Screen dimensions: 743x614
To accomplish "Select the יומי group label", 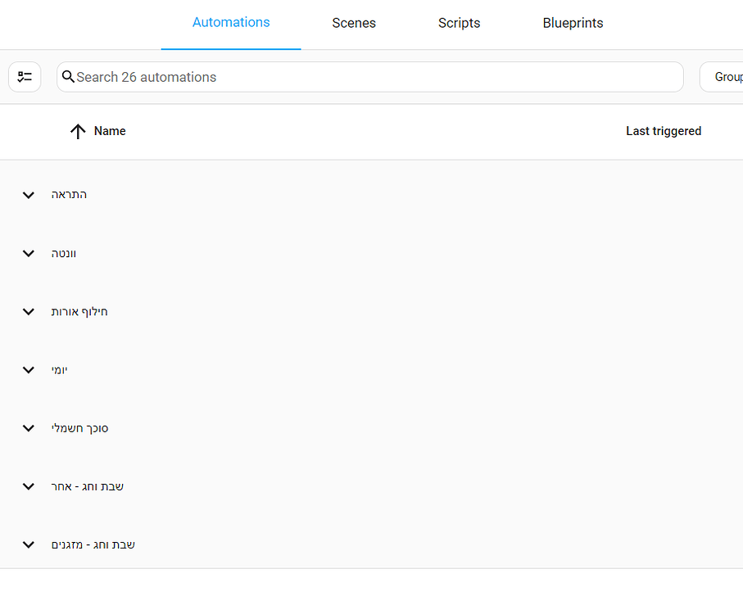I will (59, 370).
